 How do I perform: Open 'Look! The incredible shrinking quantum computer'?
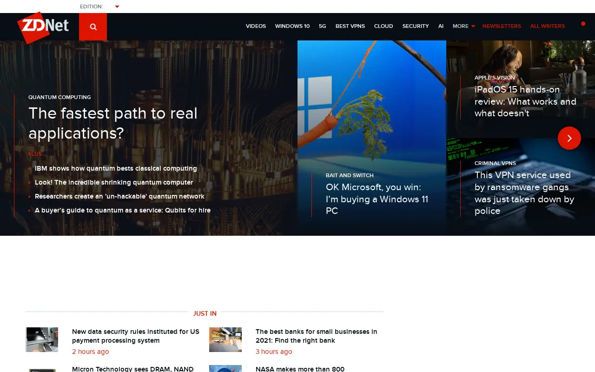tap(114, 182)
